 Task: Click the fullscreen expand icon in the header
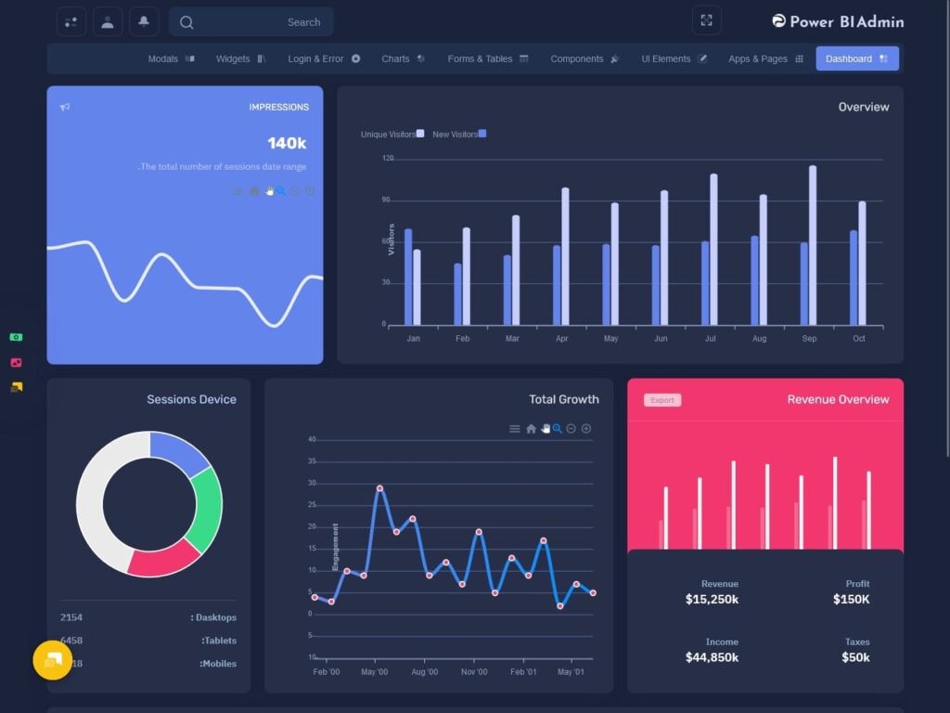click(x=706, y=19)
